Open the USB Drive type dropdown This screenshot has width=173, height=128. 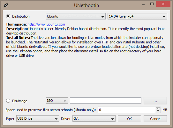point(38,118)
